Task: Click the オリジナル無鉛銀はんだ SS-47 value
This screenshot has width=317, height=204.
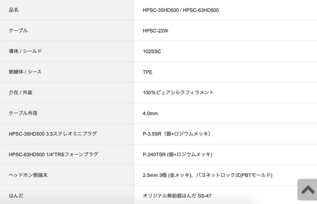Action: [177, 196]
